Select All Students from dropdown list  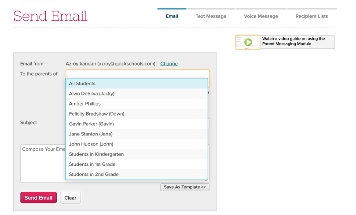pos(136,84)
